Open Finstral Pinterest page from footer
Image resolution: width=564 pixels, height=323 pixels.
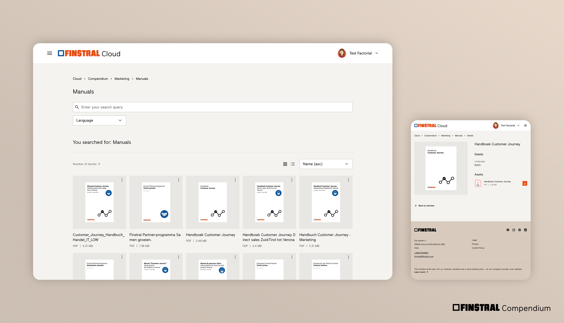click(520, 230)
